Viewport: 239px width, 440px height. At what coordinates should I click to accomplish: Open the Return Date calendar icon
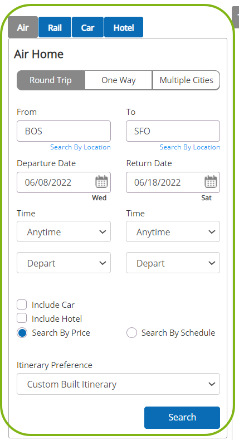(x=211, y=182)
